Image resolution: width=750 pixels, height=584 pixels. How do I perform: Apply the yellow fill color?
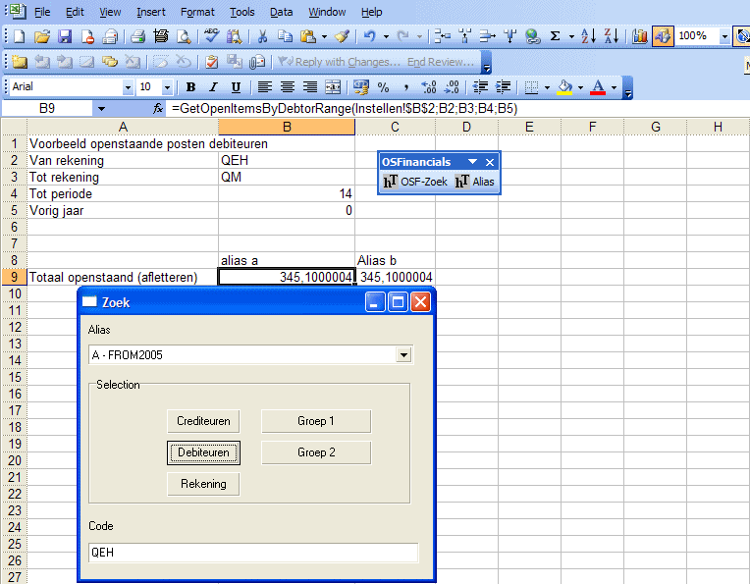[564, 87]
